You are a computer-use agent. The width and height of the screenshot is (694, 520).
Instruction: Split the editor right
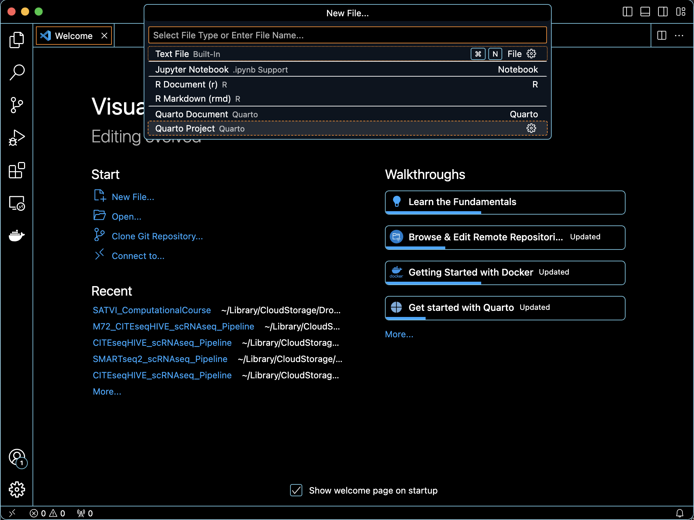662,35
